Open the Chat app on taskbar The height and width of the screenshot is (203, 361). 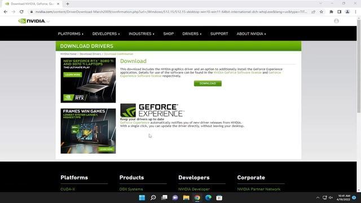tap(175, 198)
